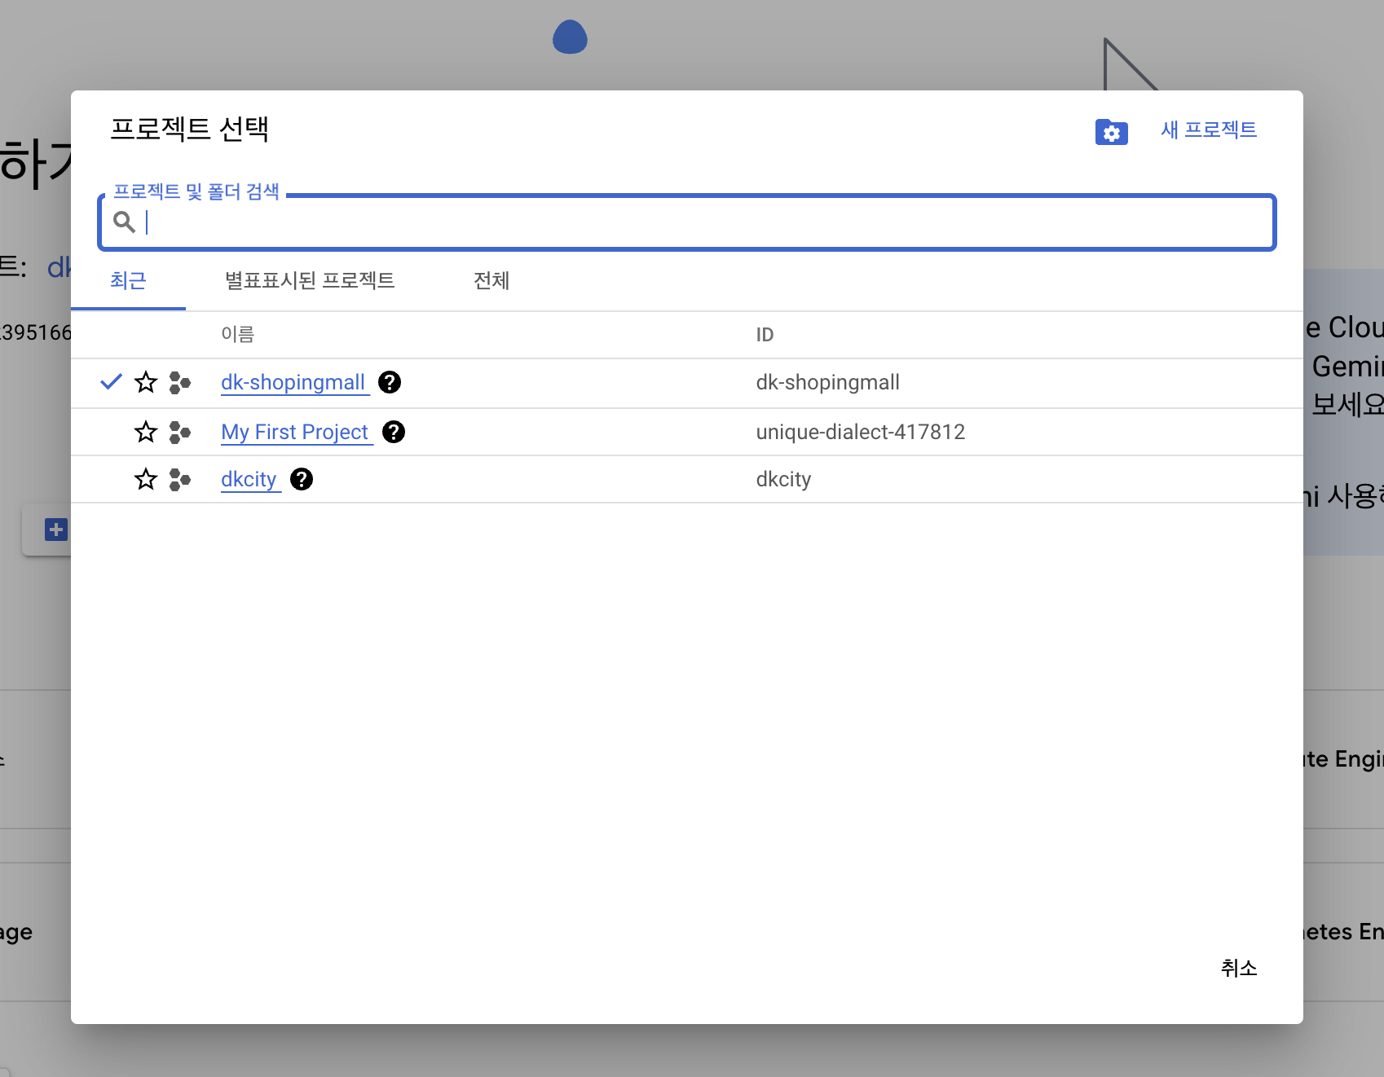Click the 취소 button

(1239, 968)
